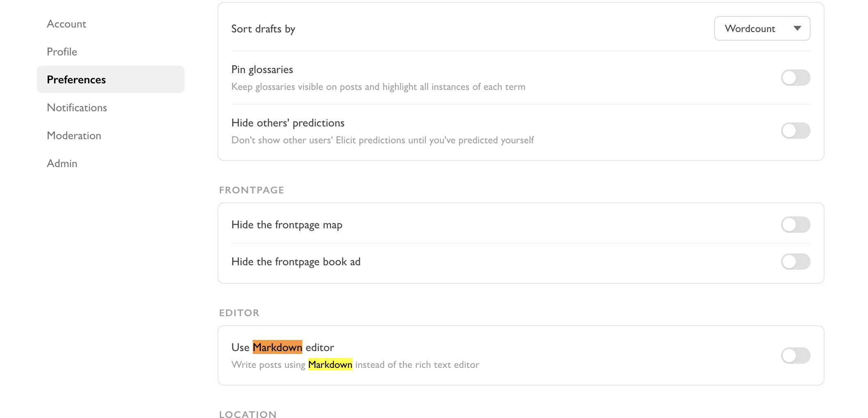The image size is (868, 418).
Task: Click the Hide others' predictions label
Action: (288, 123)
